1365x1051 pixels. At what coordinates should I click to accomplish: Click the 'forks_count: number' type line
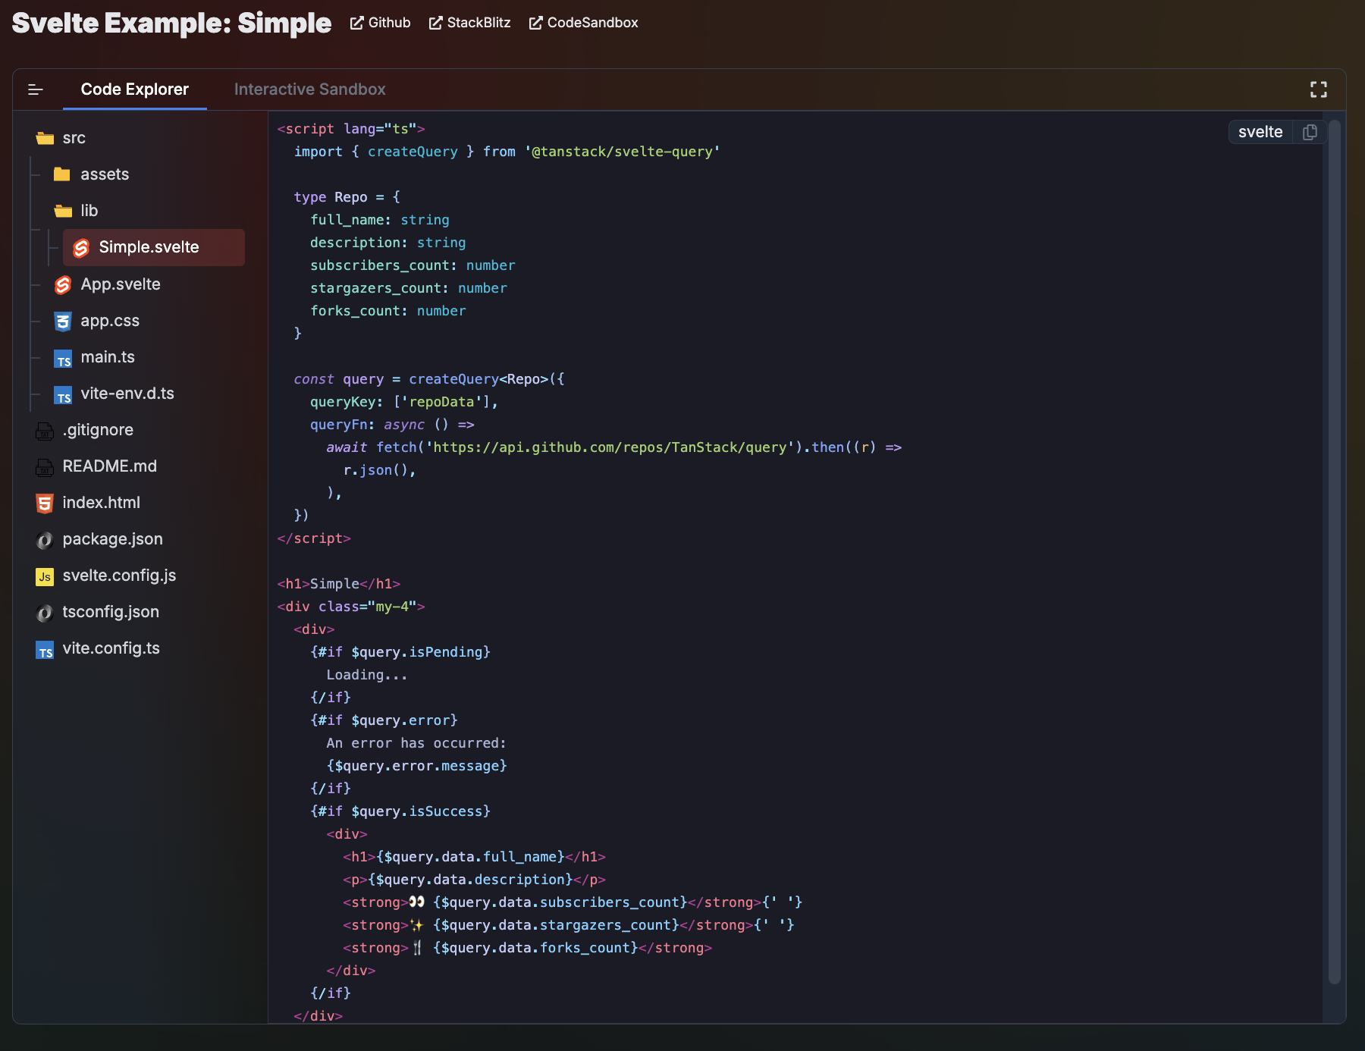388,311
